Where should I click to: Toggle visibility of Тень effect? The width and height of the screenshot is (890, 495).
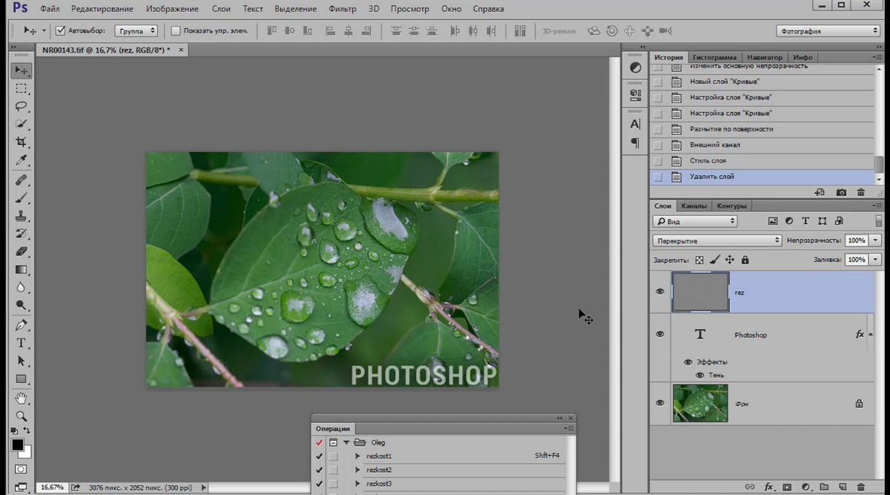click(x=699, y=376)
